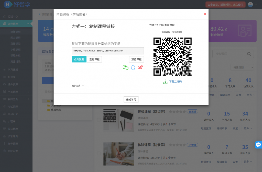Screen dimensions: 262x172
Task: Click the 体验课程（防切屏） course title
Action: pyautogui.click(x=151, y=111)
